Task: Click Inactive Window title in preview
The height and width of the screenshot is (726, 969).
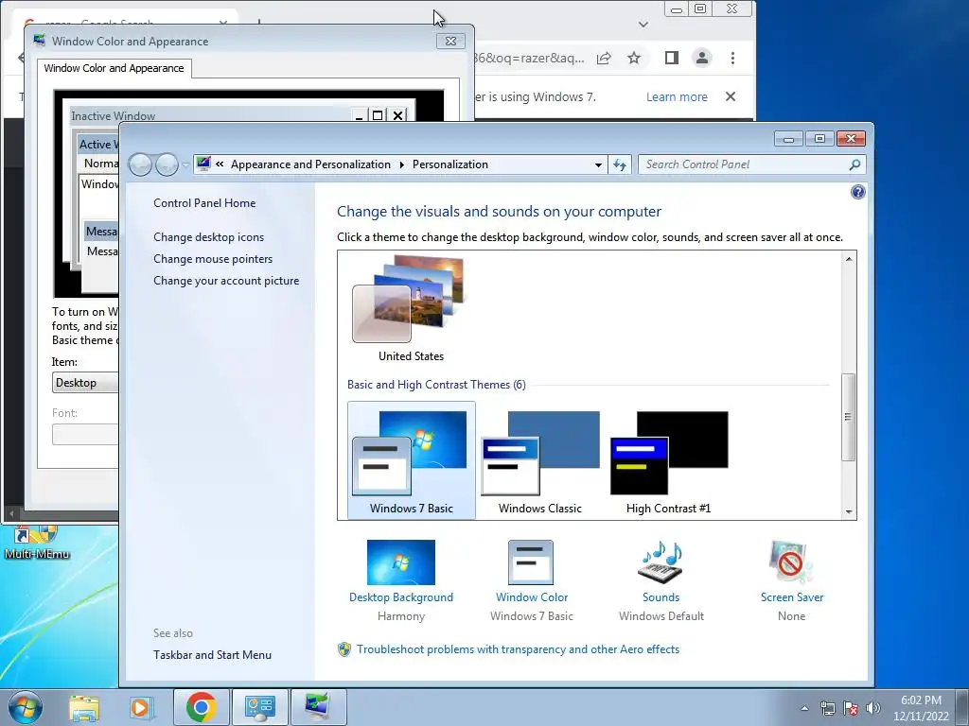Action: click(114, 115)
